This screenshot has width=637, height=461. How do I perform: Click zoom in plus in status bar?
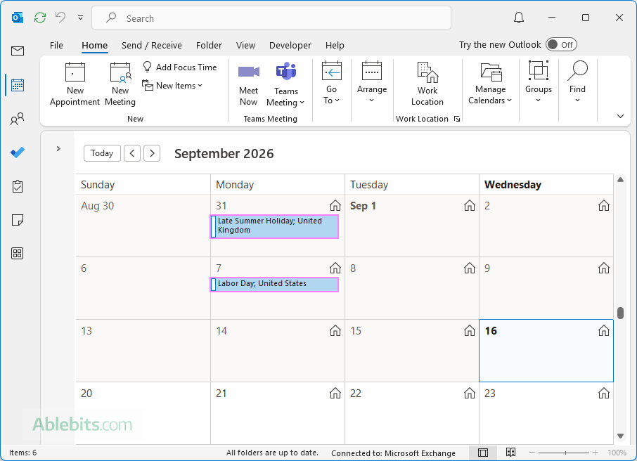click(595, 453)
